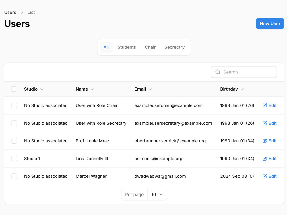This screenshot has width=287, height=215.
Task: Select the Lina Donnelly III row checkbox
Action: click(14, 159)
